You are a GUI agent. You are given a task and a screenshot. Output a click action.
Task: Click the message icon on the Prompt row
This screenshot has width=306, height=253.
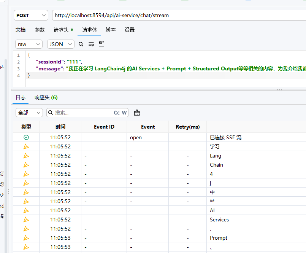[x=26, y=238]
